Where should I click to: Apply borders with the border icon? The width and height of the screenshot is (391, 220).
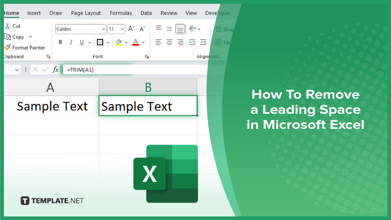click(x=100, y=42)
